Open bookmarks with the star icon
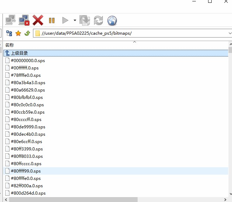 click(x=18, y=33)
